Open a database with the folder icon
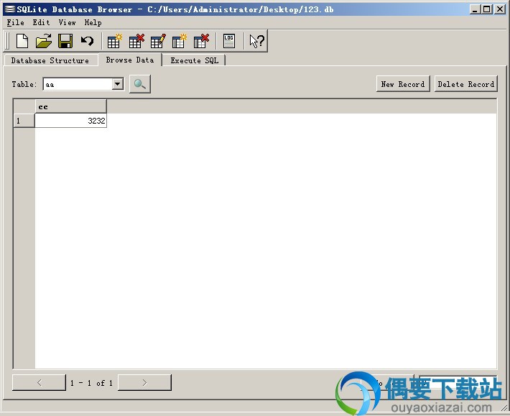 44,41
